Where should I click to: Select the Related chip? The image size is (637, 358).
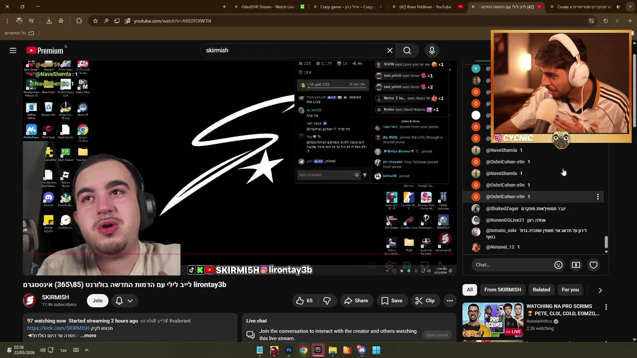click(541, 290)
